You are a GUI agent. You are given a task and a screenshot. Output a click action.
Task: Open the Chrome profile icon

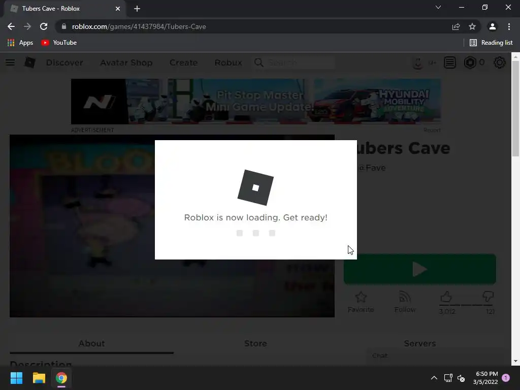click(x=493, y=26)
